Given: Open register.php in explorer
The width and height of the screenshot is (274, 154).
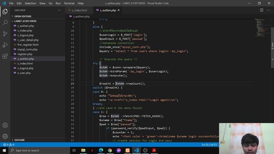Looking at the screenshot, I should (25, 54).
